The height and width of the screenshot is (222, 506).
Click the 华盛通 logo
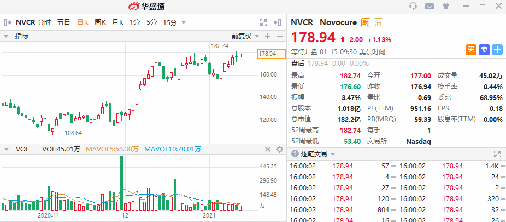[x=147, y=6]
